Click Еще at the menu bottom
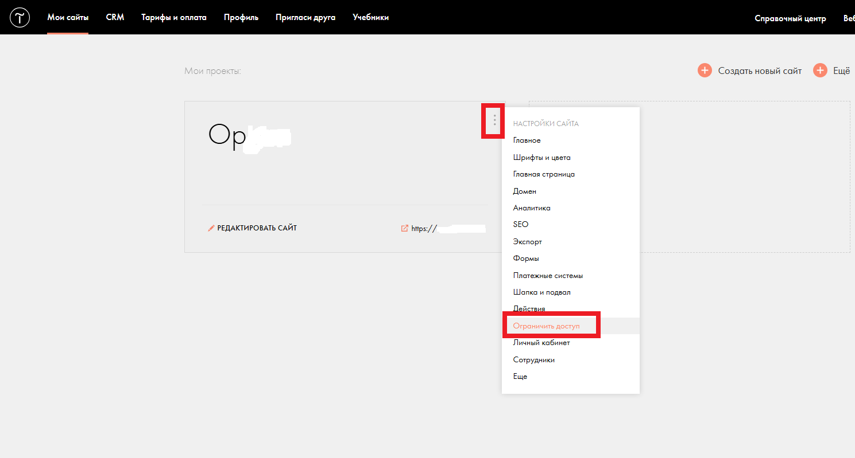 [520, 377]
